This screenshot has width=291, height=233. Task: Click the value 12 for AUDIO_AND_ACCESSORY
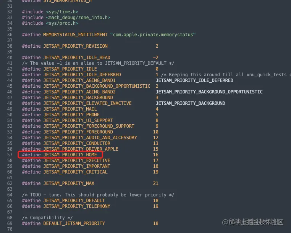pos(156,138)
